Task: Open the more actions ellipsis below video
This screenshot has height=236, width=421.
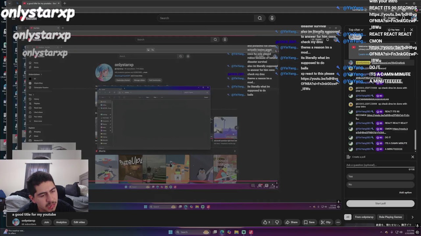Action: [x=338, y=222]
